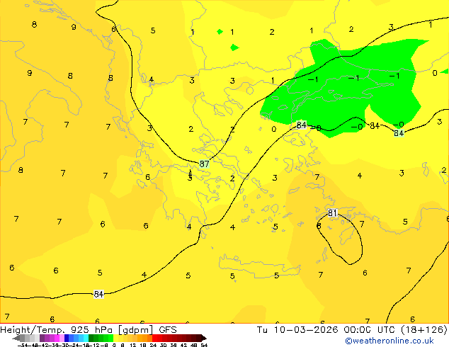Pick the bright yellow legend swatch above 0
The height and width of the screenshot is (347, 449).
pos(116,338)
